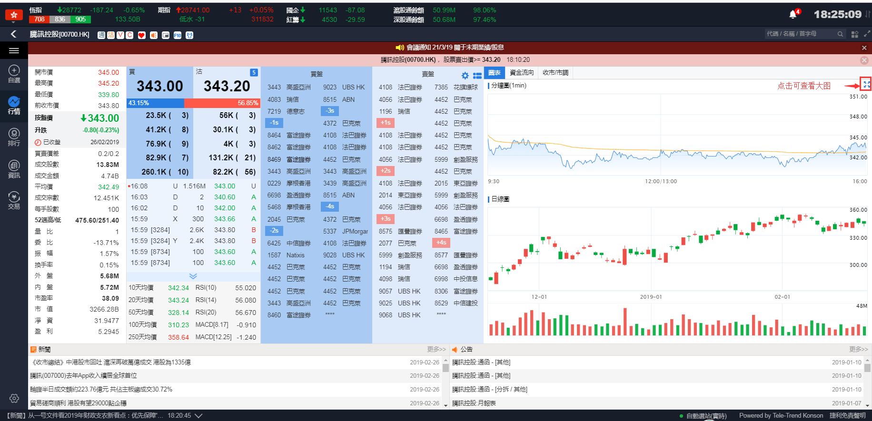The height and width of the screenshot is (421, 872).
Task: Open news 《收市總結》中港股市回吐
Action: [x=110, y=362]
